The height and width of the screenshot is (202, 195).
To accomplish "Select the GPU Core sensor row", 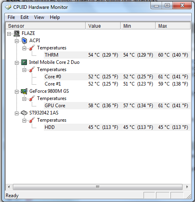I will pos(117,106).
